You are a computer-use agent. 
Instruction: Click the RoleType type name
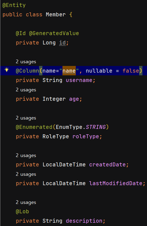point(55,136)
